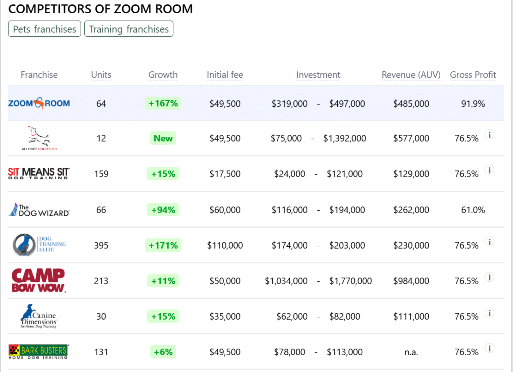Image resolution: width=513 pixels, height=372 pixels.
Task: Click info icon in Camp Bow Wow row
Action: click(x=489, y=277)
